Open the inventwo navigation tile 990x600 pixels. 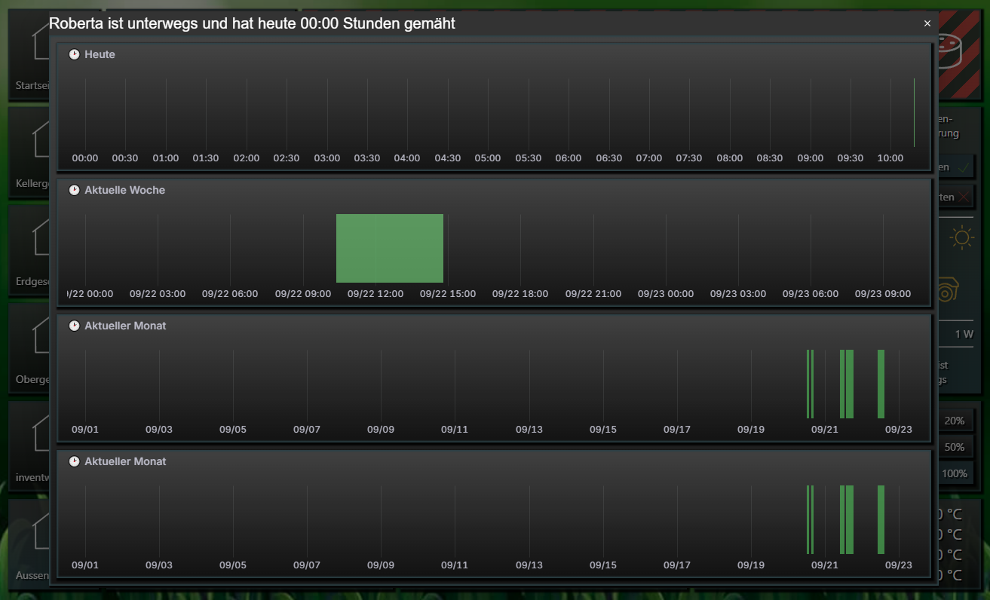pos(30,448)
